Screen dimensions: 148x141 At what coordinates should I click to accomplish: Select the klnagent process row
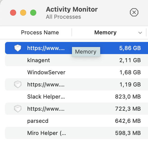tap(77, 60)
